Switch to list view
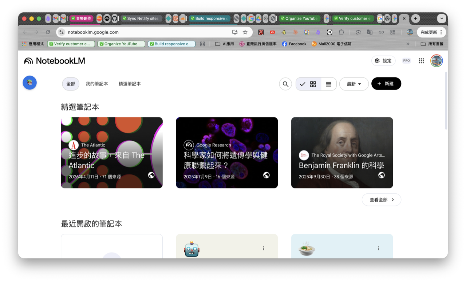Viewport: 466px width, 282px height. coord(329,84)
